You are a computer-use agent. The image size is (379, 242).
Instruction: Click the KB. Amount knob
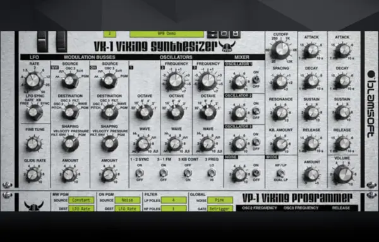pos(280,144)
